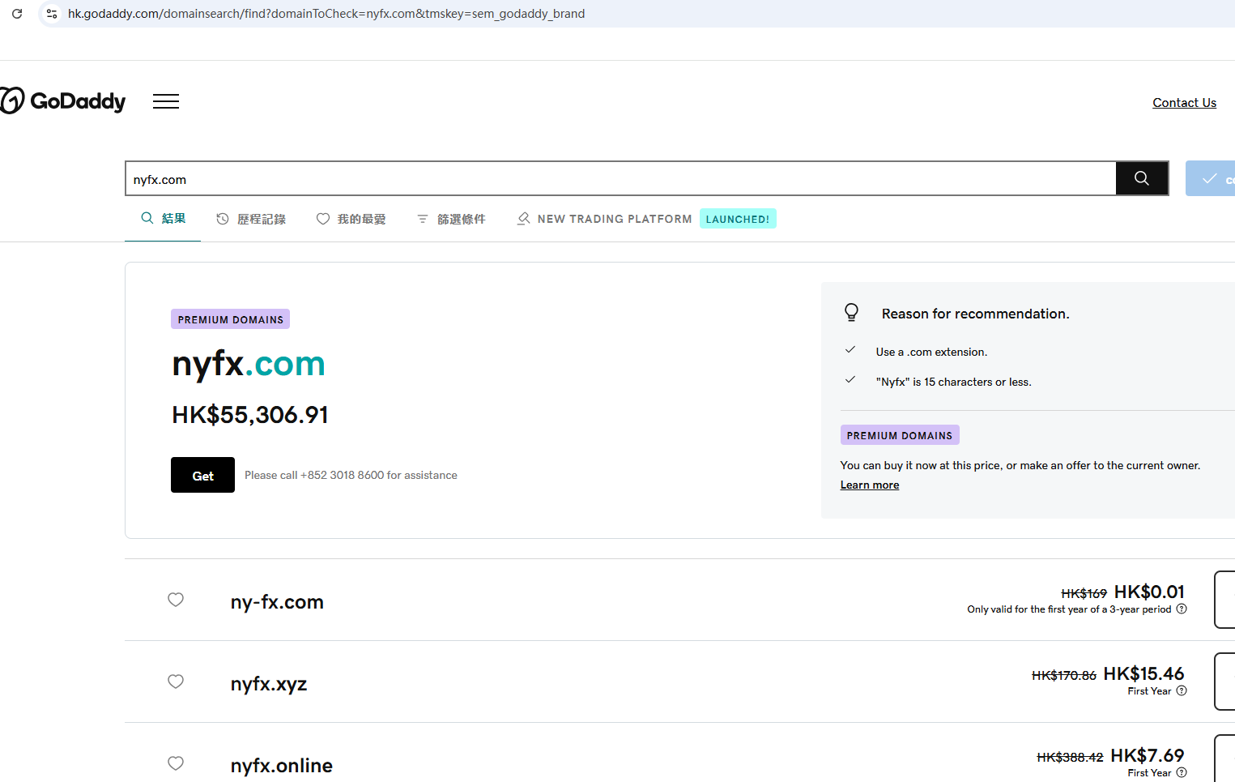Click the HK$15.46 price for nyfx.xyz
The image size is (1235, 782).
click(1143, 674)
